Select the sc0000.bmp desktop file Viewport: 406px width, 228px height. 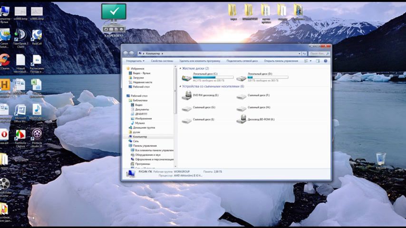pyautogui.click(x=20, y=13)
